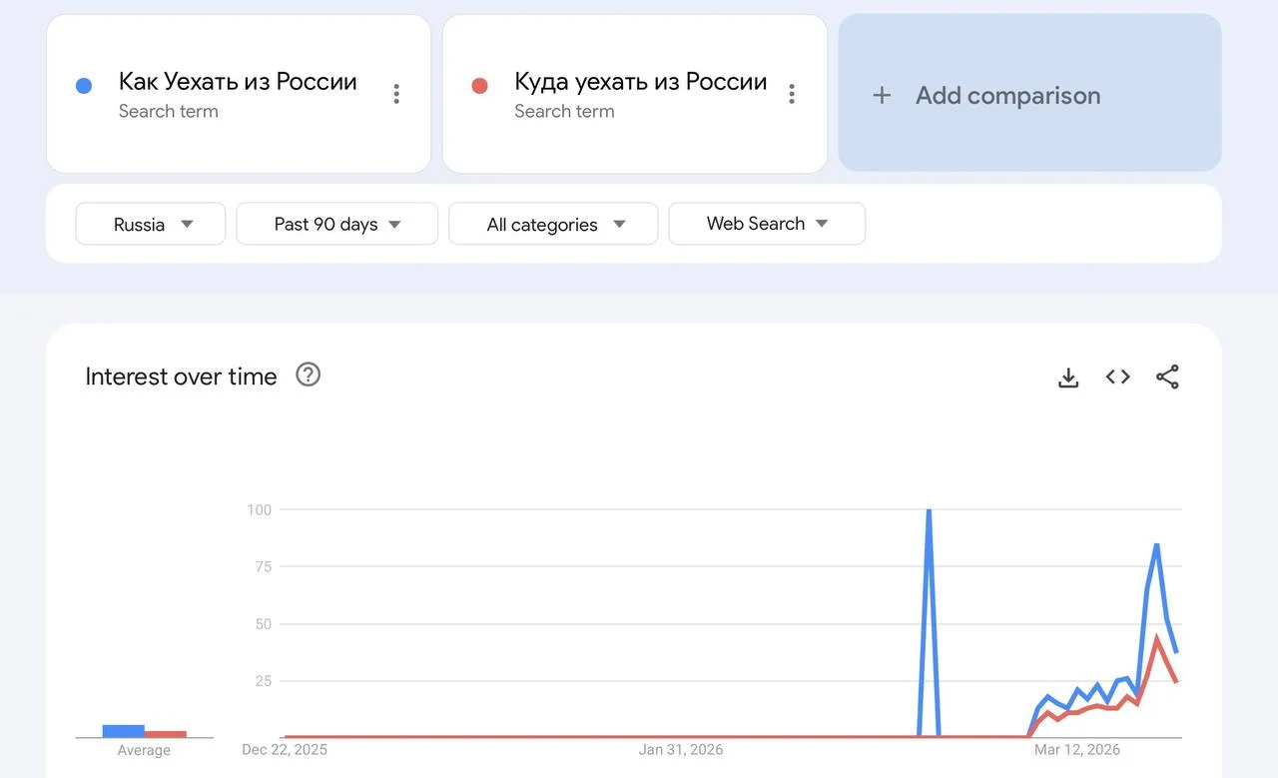Expand the All categories dropdown
This screenshot has height=778, width=1278.
[x=553, y=224]
